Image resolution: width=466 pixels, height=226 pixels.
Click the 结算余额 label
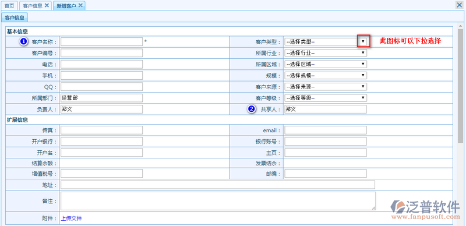(44, 163)
